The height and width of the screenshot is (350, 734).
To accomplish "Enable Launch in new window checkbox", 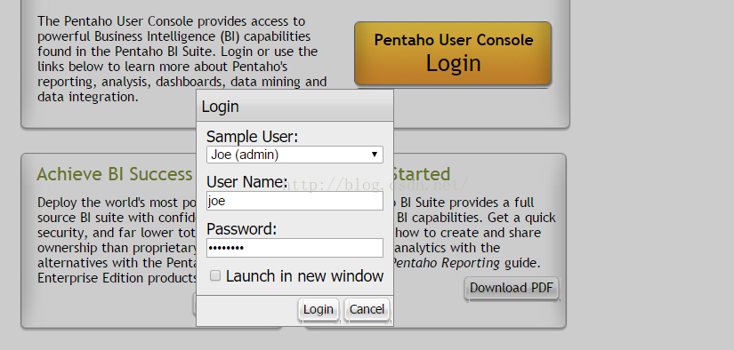I will [215, 275].
